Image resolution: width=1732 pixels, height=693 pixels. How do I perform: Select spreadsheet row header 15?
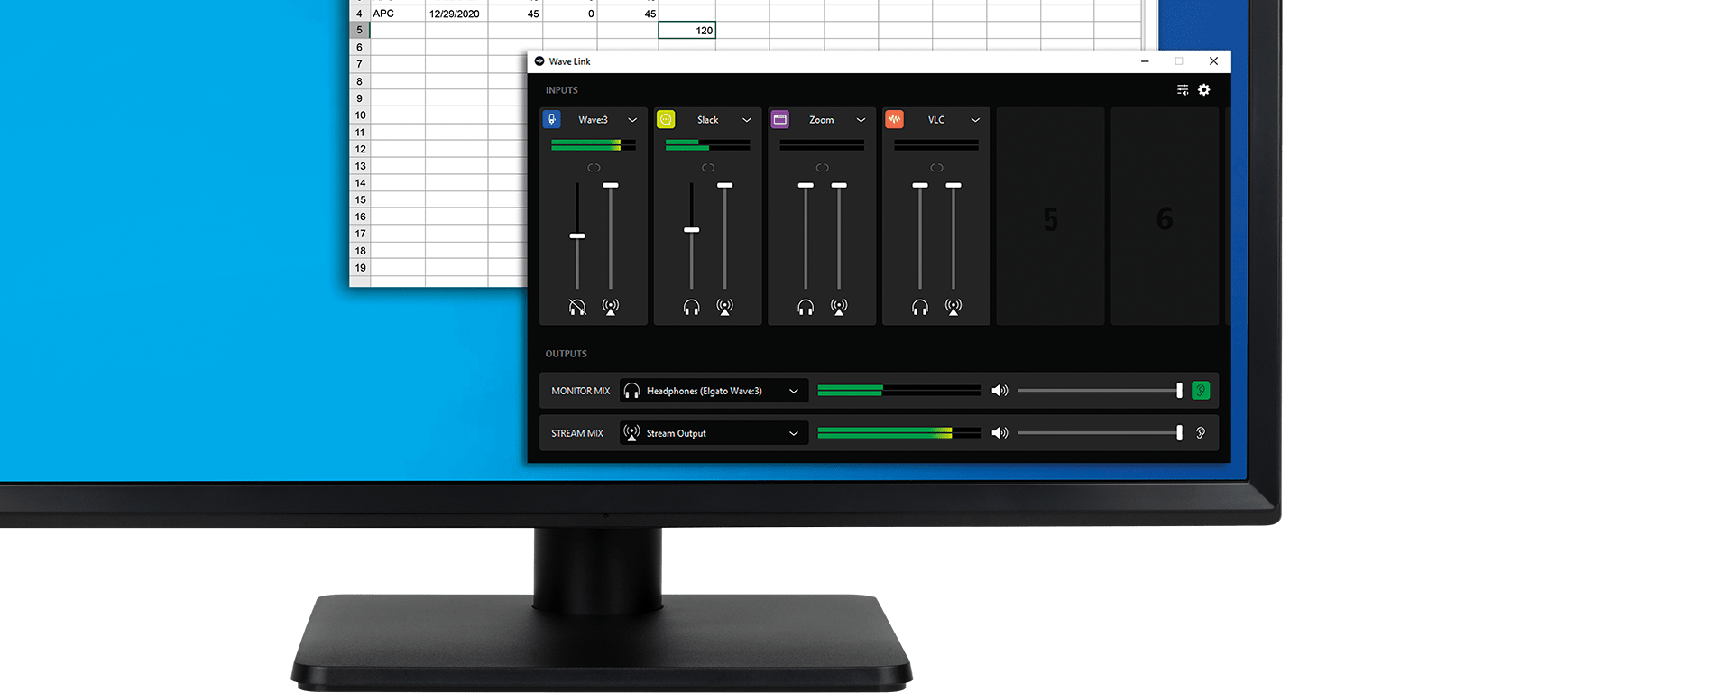click(360, 200)
